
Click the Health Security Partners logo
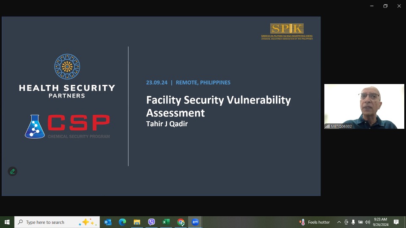point(67,76)
